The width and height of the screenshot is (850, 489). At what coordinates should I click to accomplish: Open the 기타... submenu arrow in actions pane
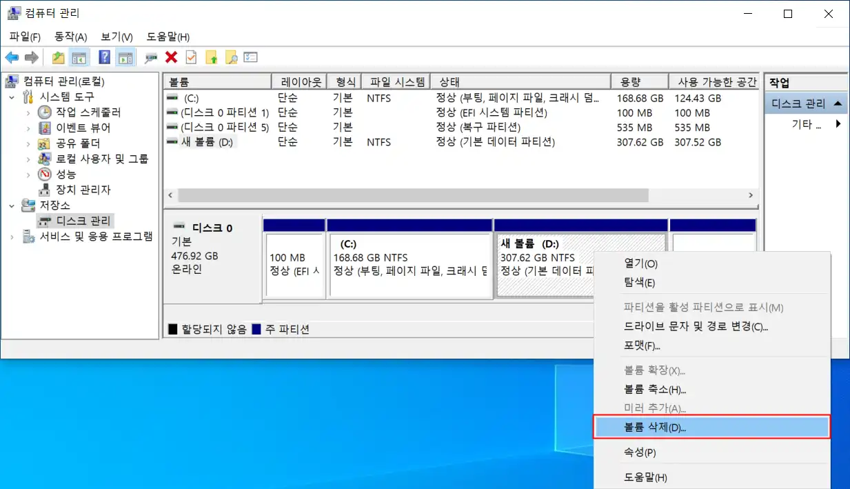838,124
